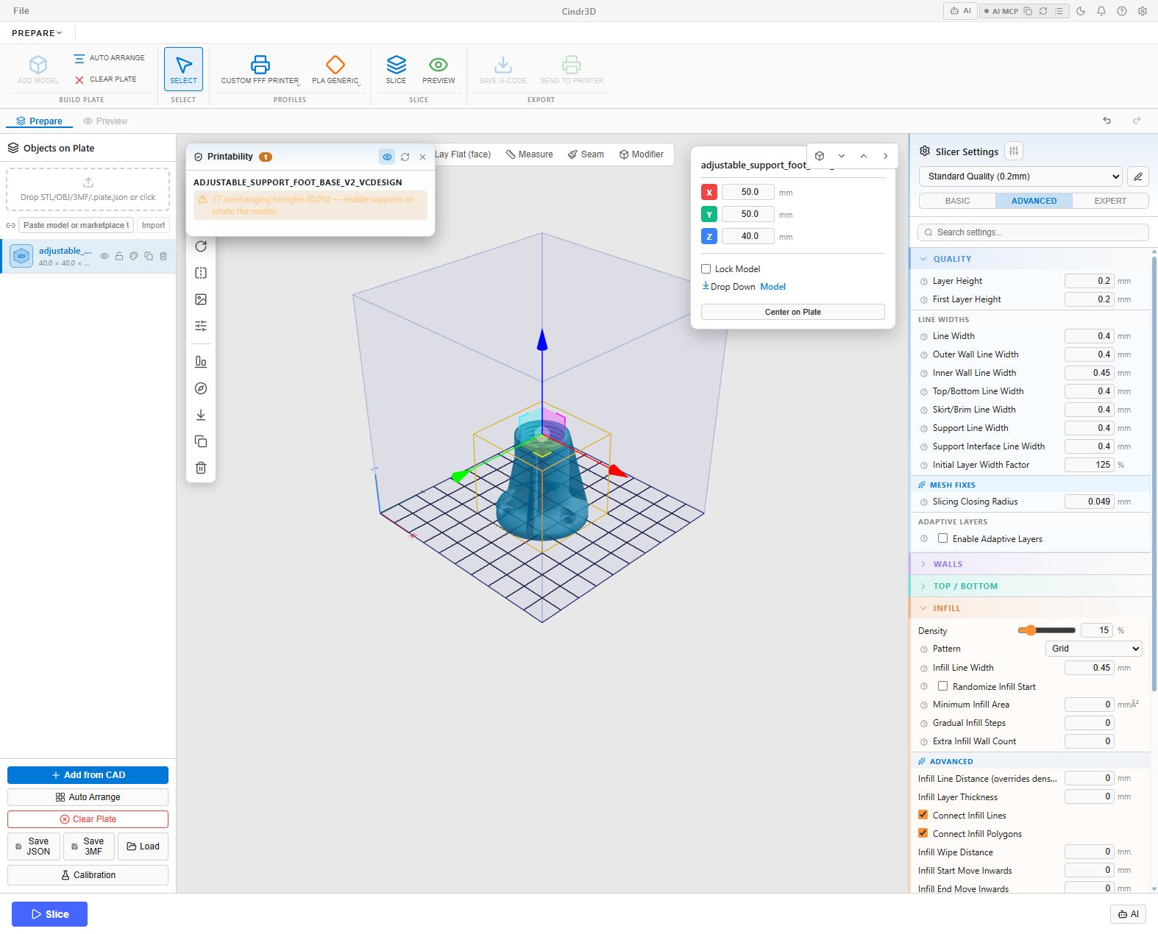Switch to the EXPERT settings tab
The width and height of the screenshot is (1158, 934).
tap(1110, 201)
